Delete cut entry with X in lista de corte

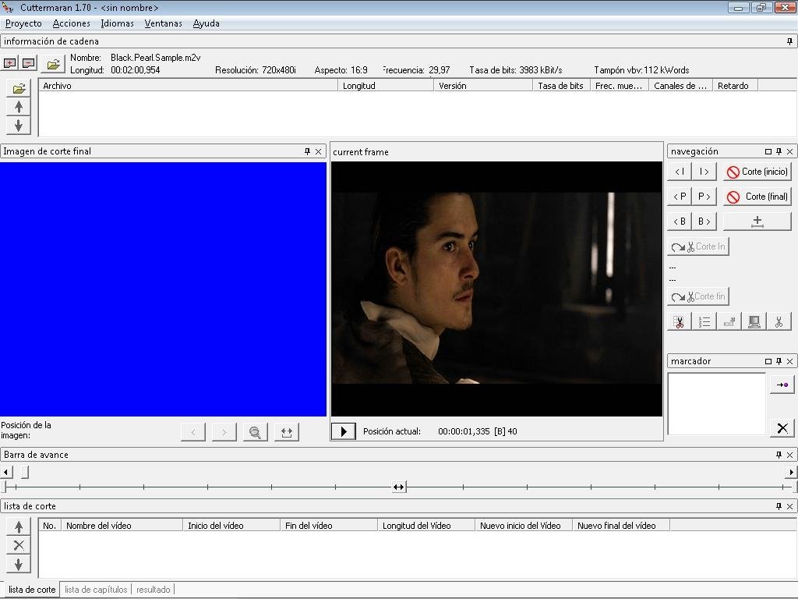click(x=19, y=545)
